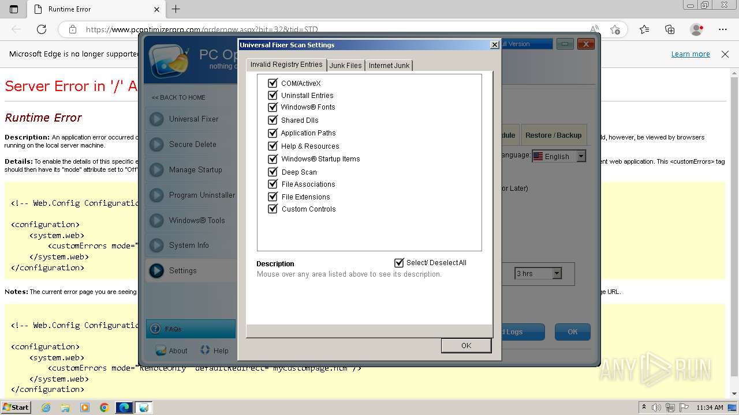The height and width of the screenshot is (415, 739).
Task: Toggle Windows Startup Items checkbox
Action: 273,159
